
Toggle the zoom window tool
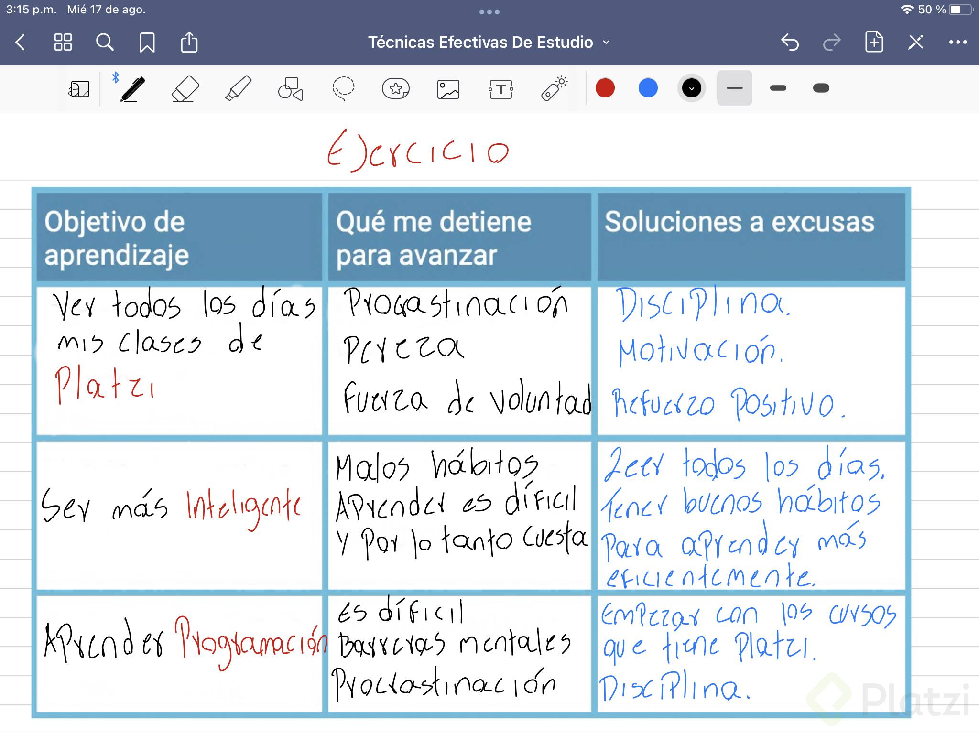pyautogui.click(x=79, y=89)
